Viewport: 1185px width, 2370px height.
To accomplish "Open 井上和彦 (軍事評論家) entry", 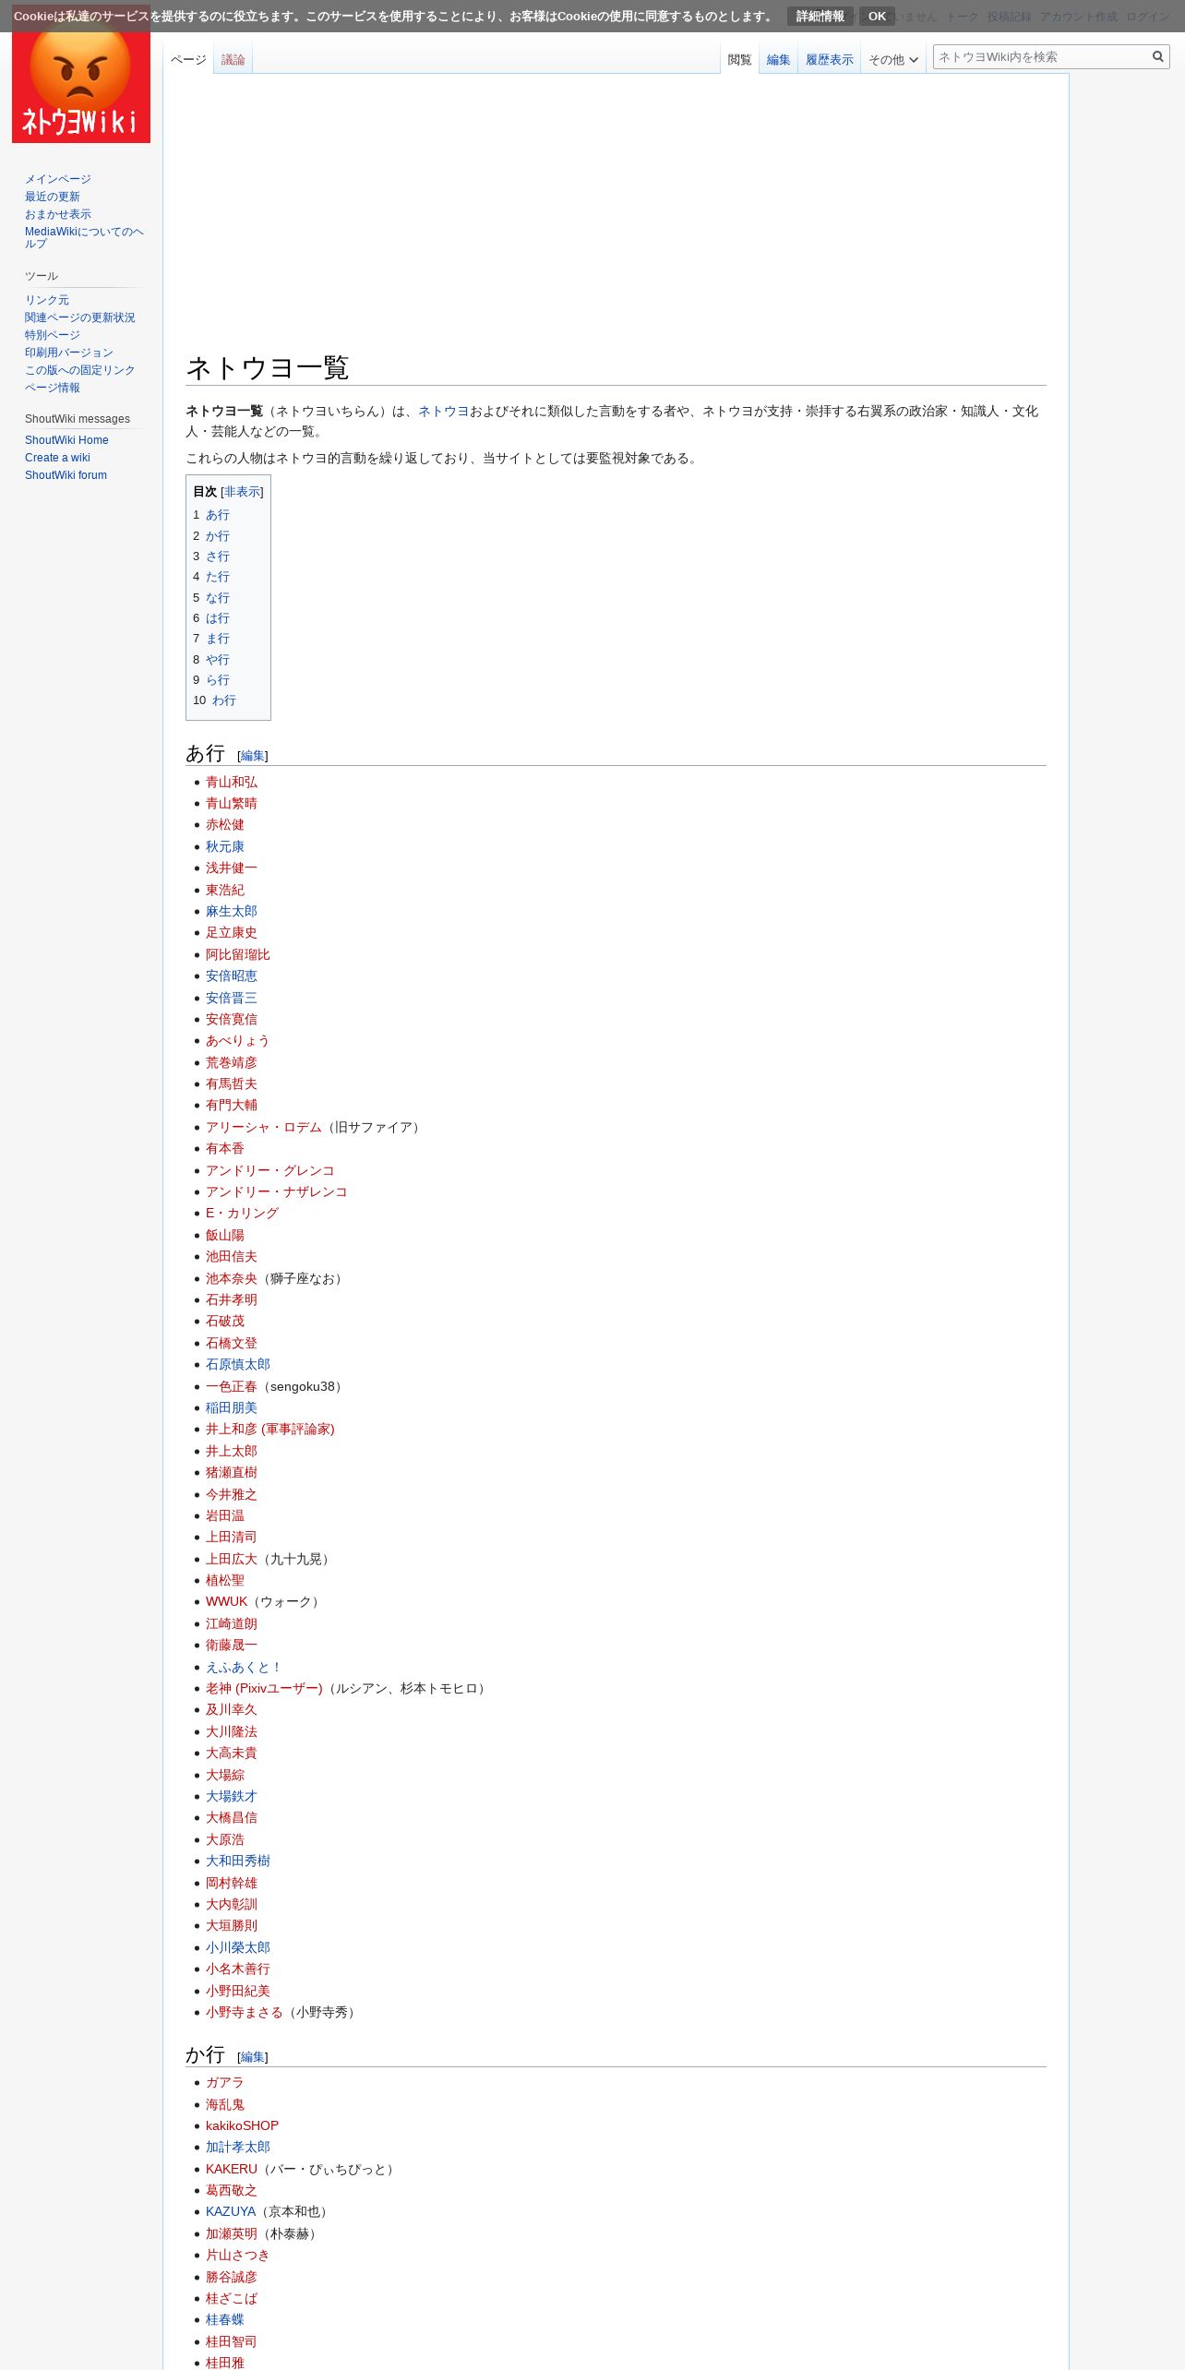I will click(x=270, y=1429).
